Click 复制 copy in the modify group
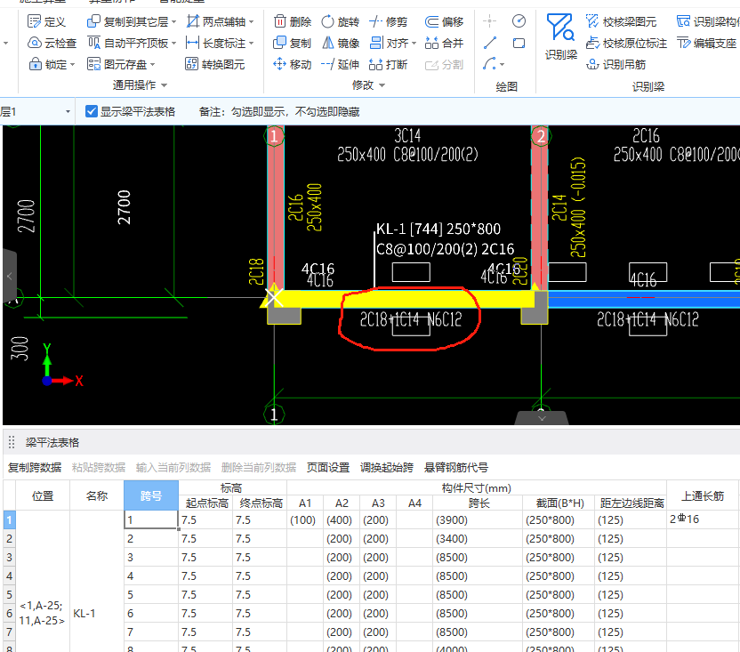This screenshot has height=652, width=740. pos(292,43)
